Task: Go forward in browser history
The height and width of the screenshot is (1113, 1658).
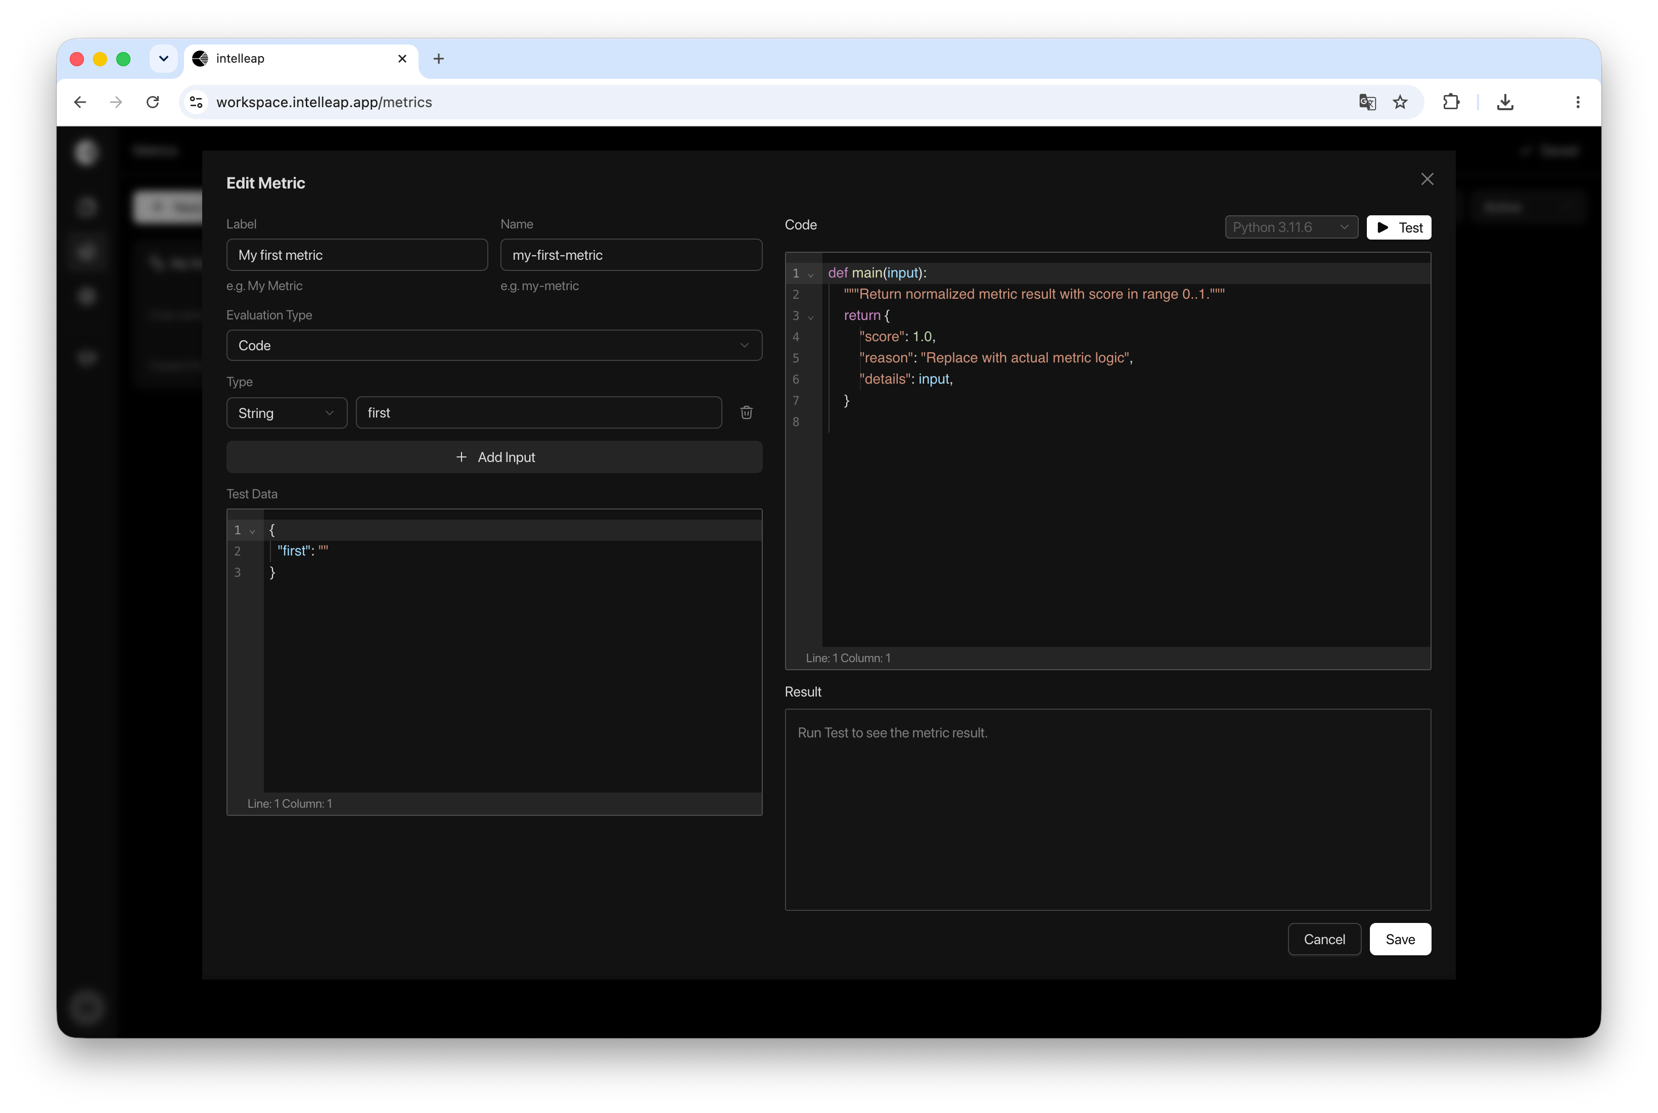Action: [116, 102]
